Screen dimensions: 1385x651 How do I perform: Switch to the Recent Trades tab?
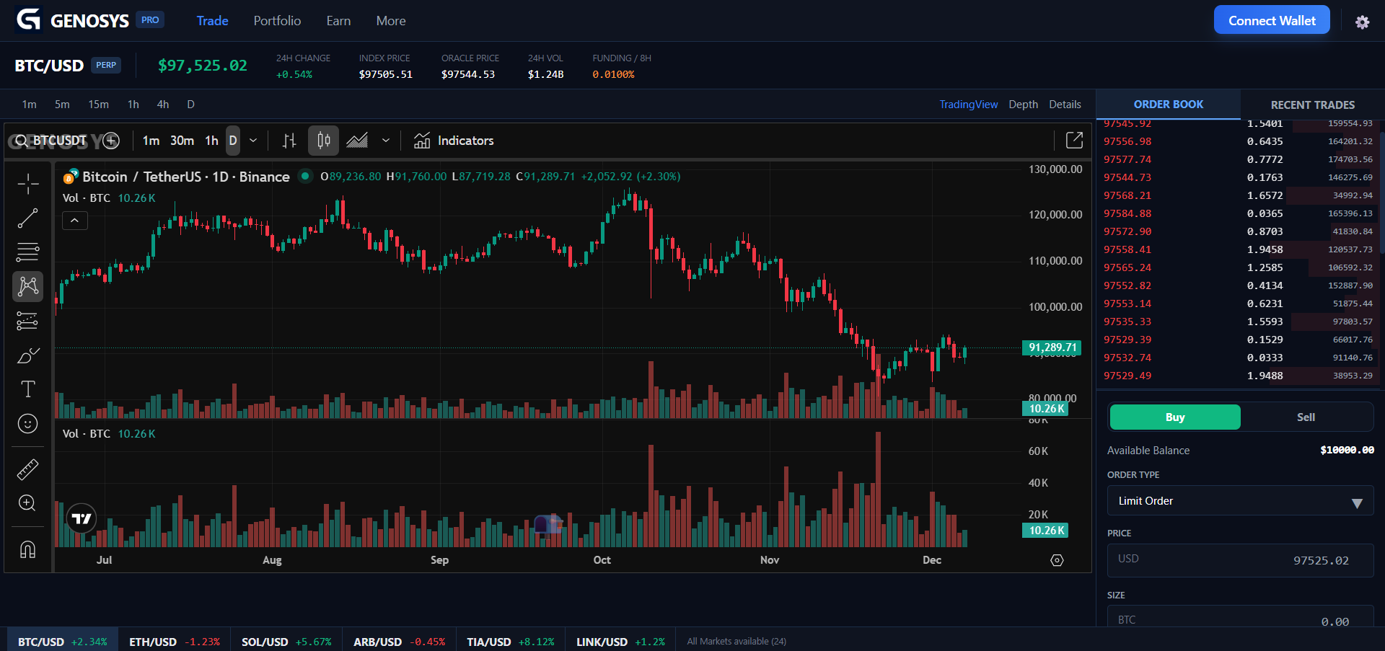pyautogui.click(x=1311, y=105)
